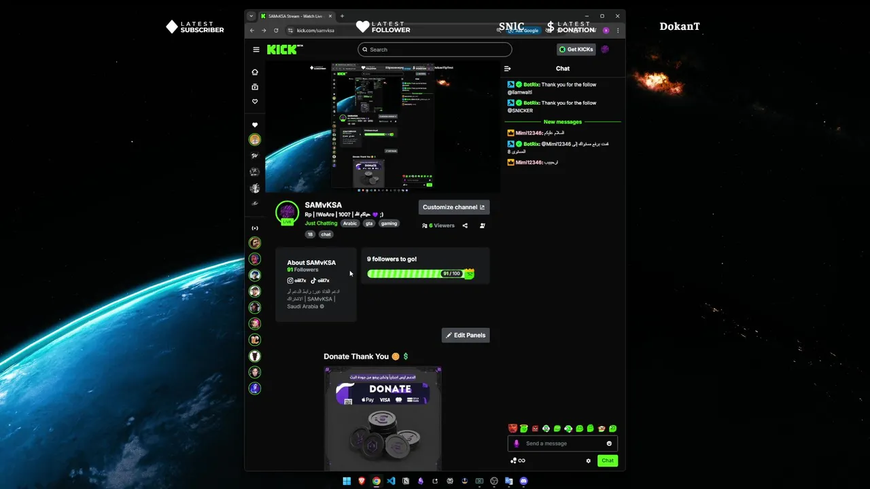This screenshot has height=489, width=870.
Task: Select the SAMvKSA Stream browser tab
Action: [296, 16]
